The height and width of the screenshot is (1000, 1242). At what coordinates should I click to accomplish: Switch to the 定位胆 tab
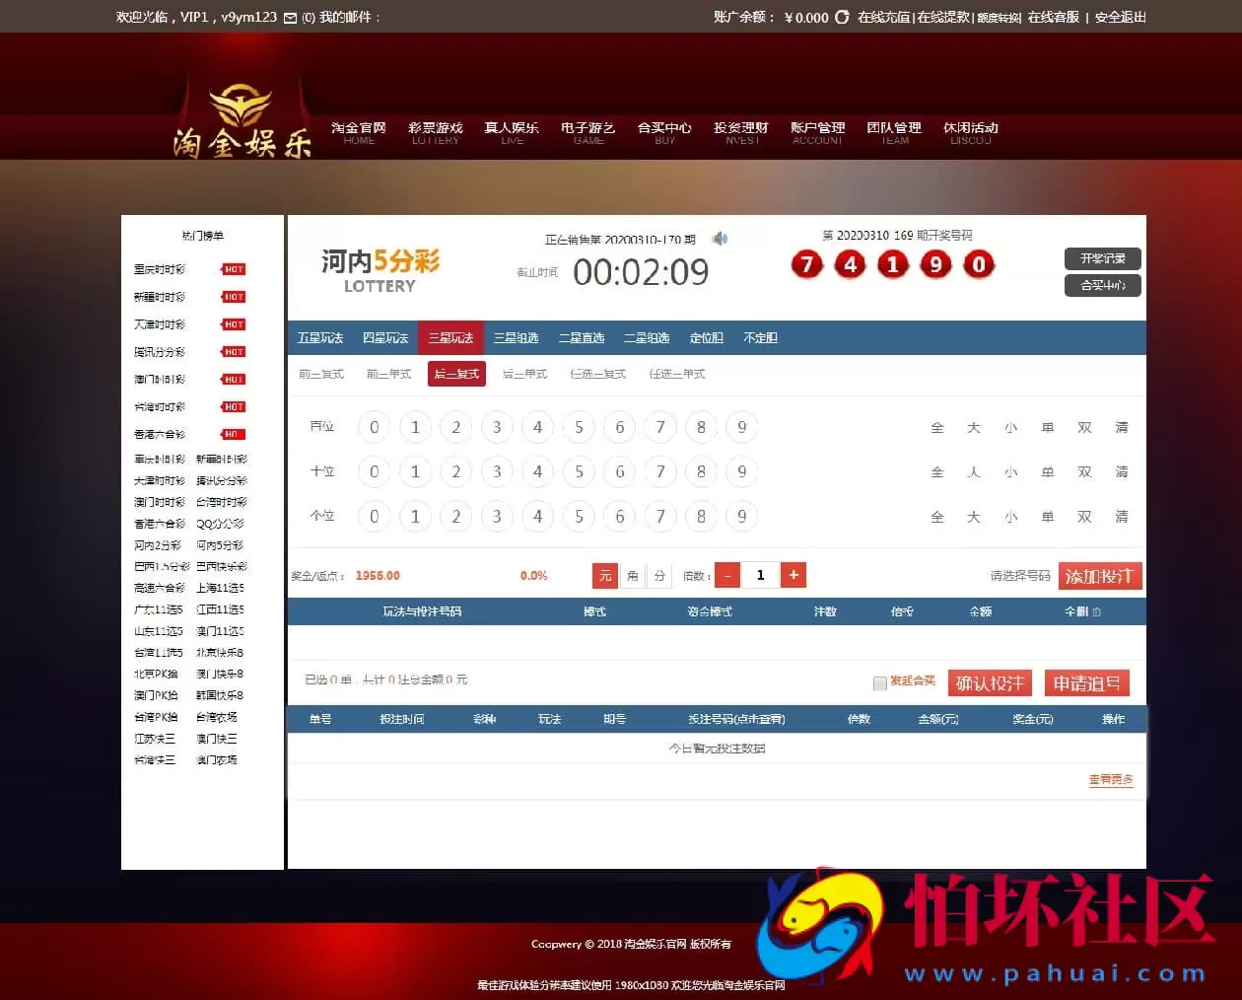(x=706, y=338)
